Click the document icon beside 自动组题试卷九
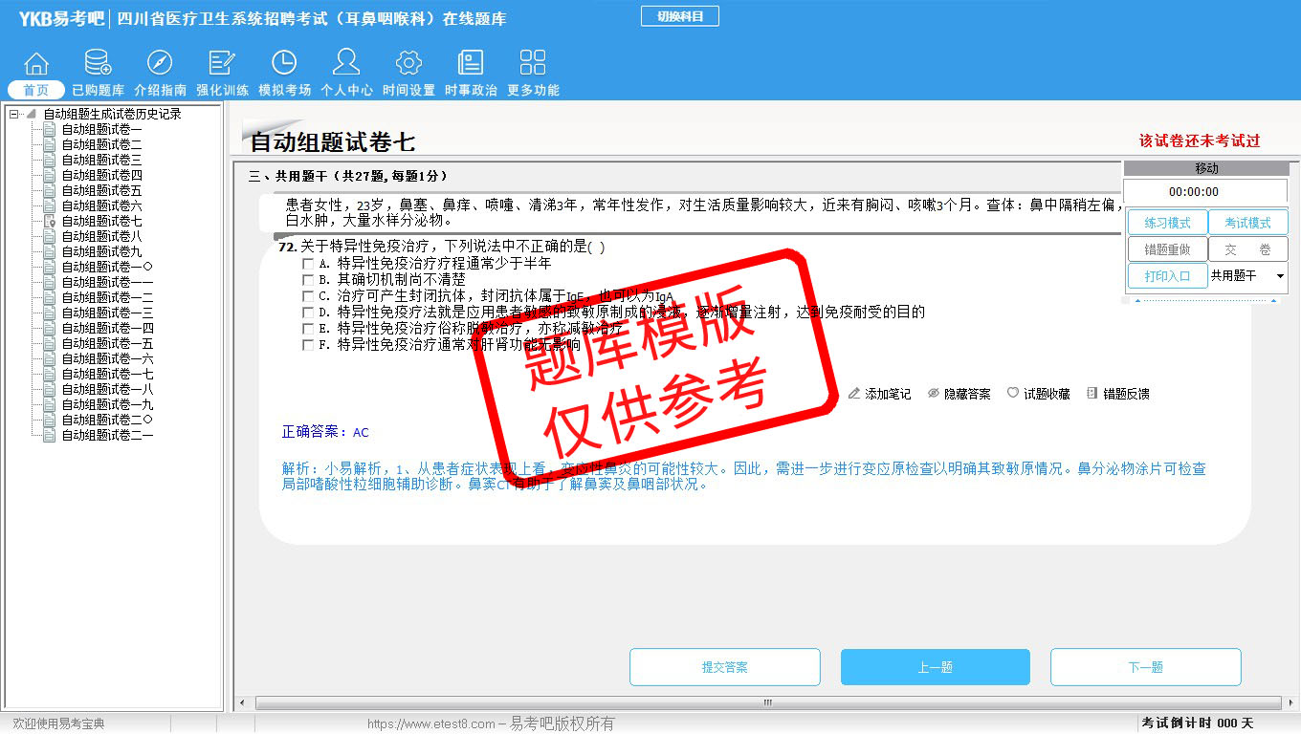This screenshot has height=734, width=1301. coord(50,251)
